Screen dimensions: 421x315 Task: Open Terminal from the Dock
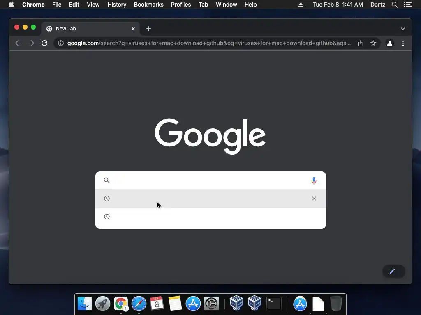pos(273,304)
